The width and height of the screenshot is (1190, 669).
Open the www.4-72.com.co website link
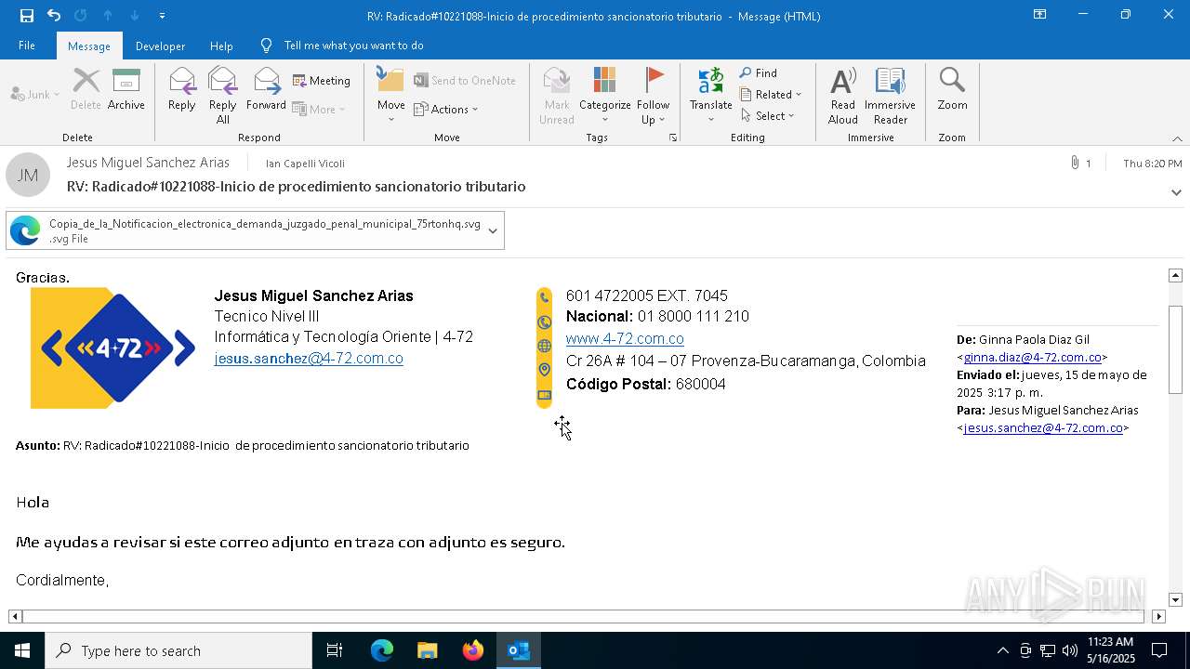click(625, 338)
